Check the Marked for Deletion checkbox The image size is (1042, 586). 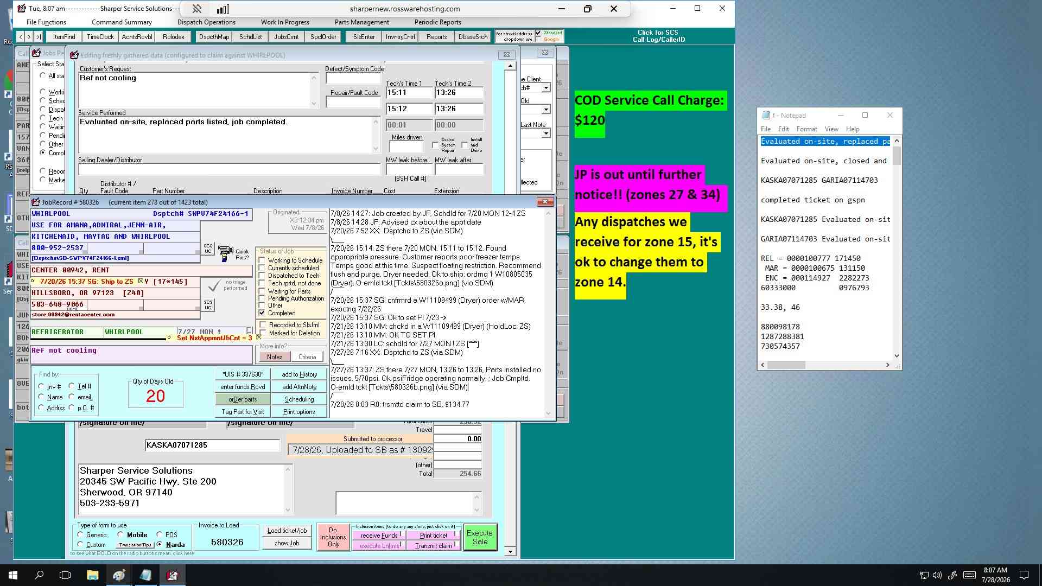(x=263, y=333)
